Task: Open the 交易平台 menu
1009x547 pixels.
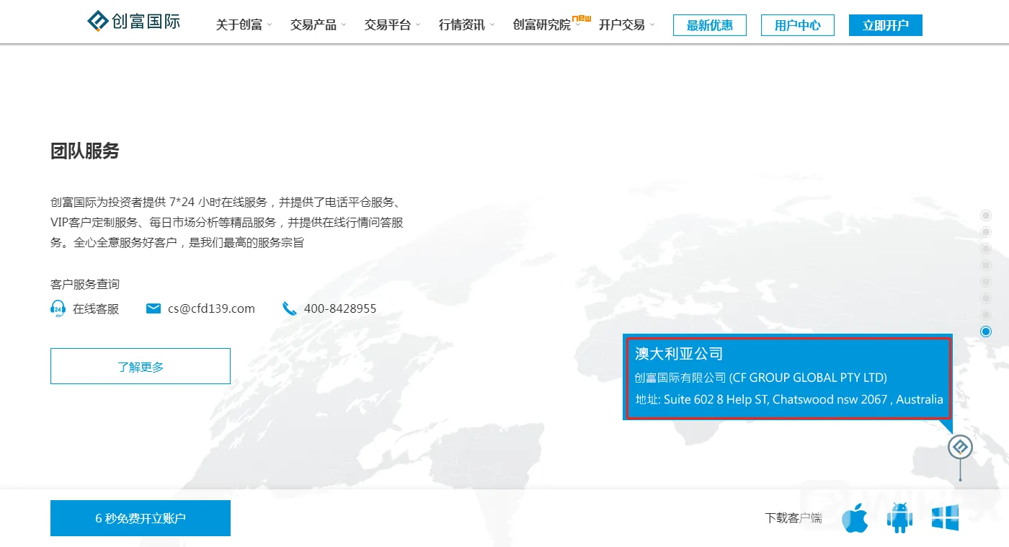Action: [388, 25]
